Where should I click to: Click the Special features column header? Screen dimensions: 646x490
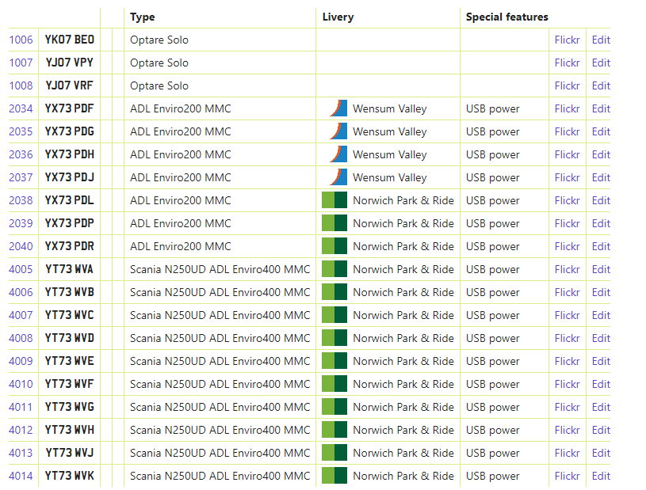click(x=506, y=17)
